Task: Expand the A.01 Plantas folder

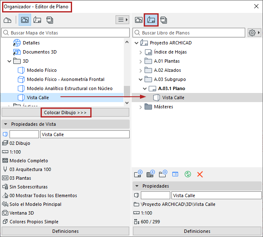Action: (140, 61)
